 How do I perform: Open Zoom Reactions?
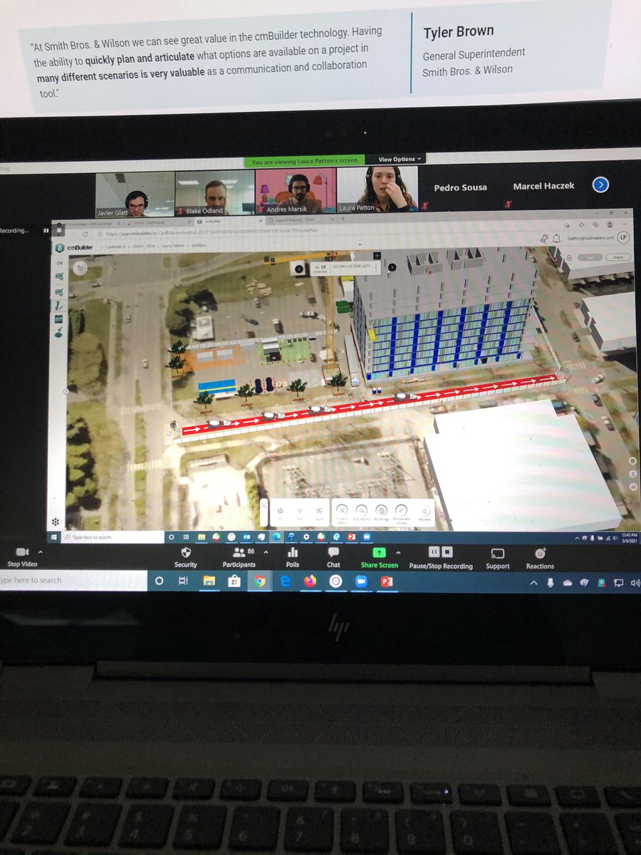540,557
